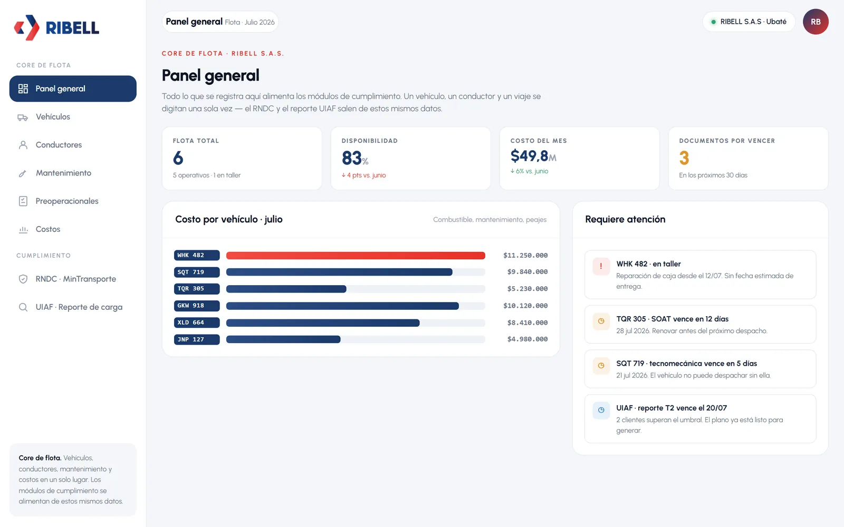Click the Panel general grid icon
844x527 pixels.
pos(23,89)
